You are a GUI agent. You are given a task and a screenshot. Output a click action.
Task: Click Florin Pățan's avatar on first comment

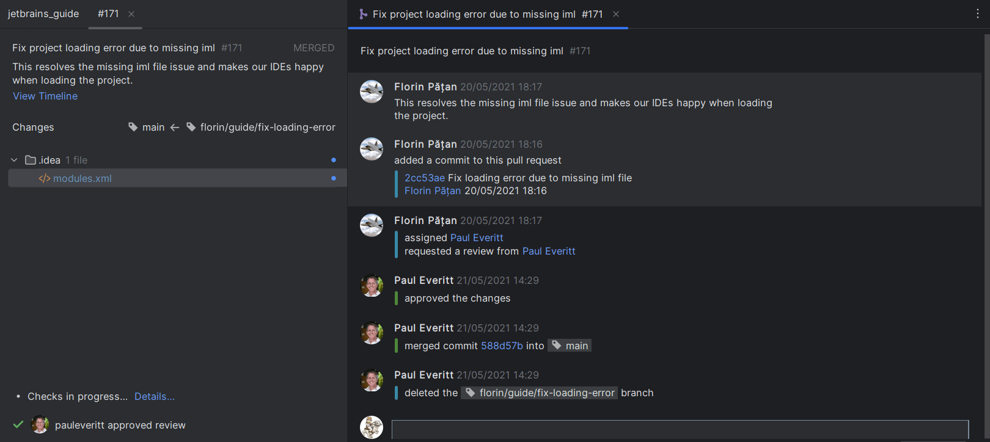click(x=372, y=92)
